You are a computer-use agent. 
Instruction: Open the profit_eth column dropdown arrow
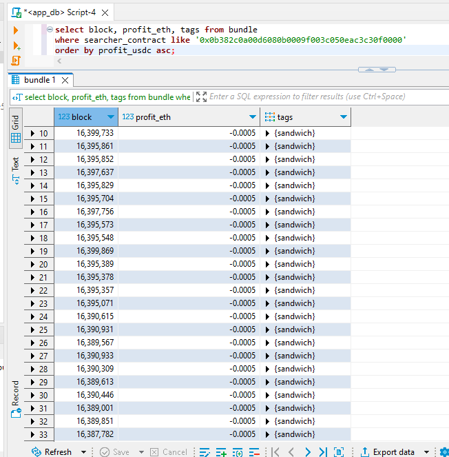point(253,117)
